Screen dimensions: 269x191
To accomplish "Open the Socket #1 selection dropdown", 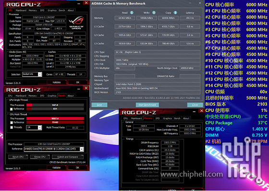I will [x=40, y=74].
